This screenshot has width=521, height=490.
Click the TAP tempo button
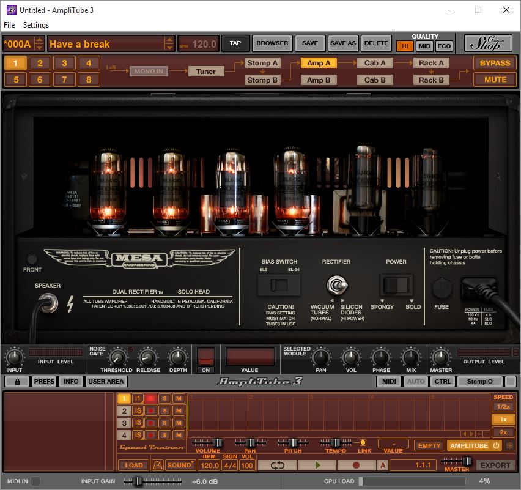coord(235,43)
